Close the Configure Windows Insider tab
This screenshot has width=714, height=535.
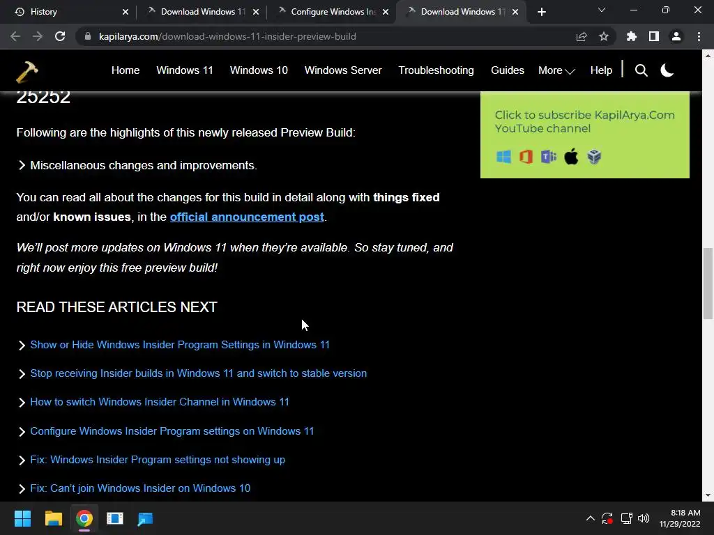coord(386,12)
